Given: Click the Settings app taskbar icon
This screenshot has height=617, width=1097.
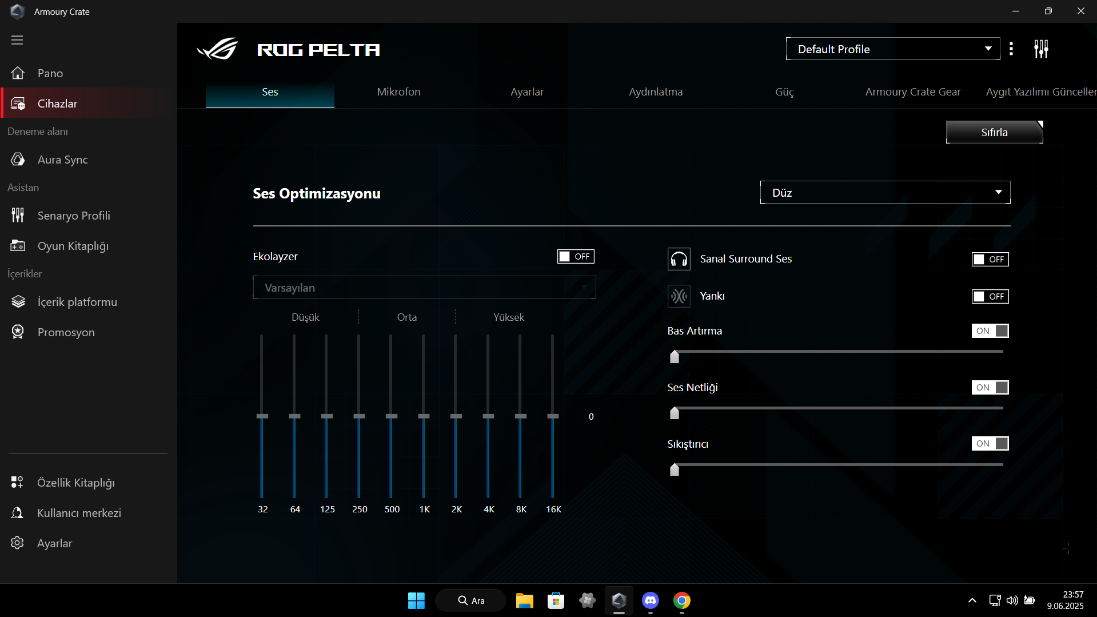Looking at the screenshot, I should [587, 601].
